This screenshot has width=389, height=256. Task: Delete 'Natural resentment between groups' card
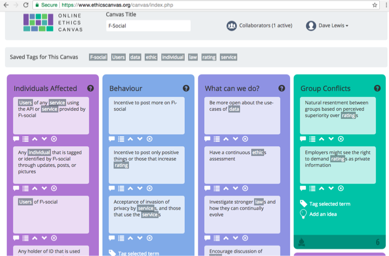click(x=340, y=139)
